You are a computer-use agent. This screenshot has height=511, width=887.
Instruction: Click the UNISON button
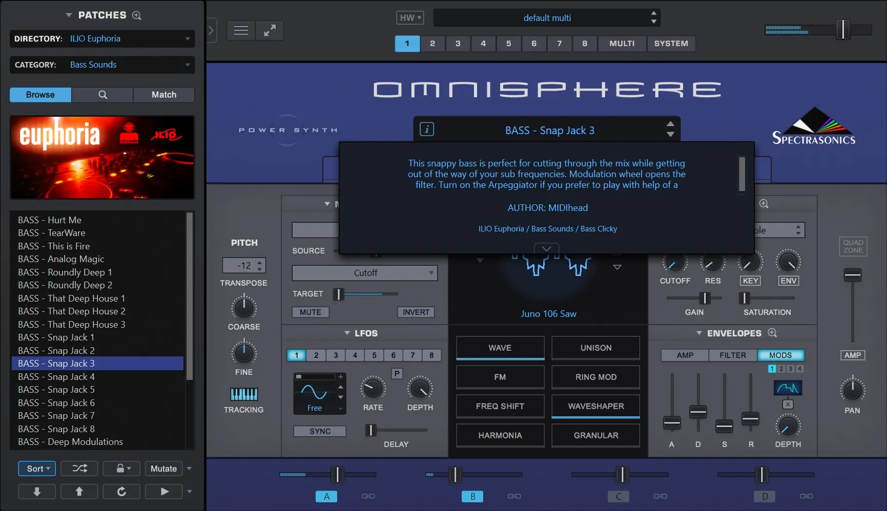(x=595, y=348)
